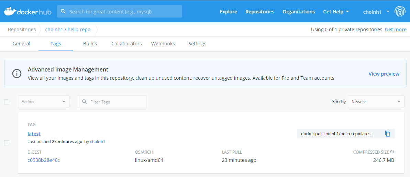This screenshot has height=177, width=410.
Task: Open the Get more link
Action: point(396,30)
